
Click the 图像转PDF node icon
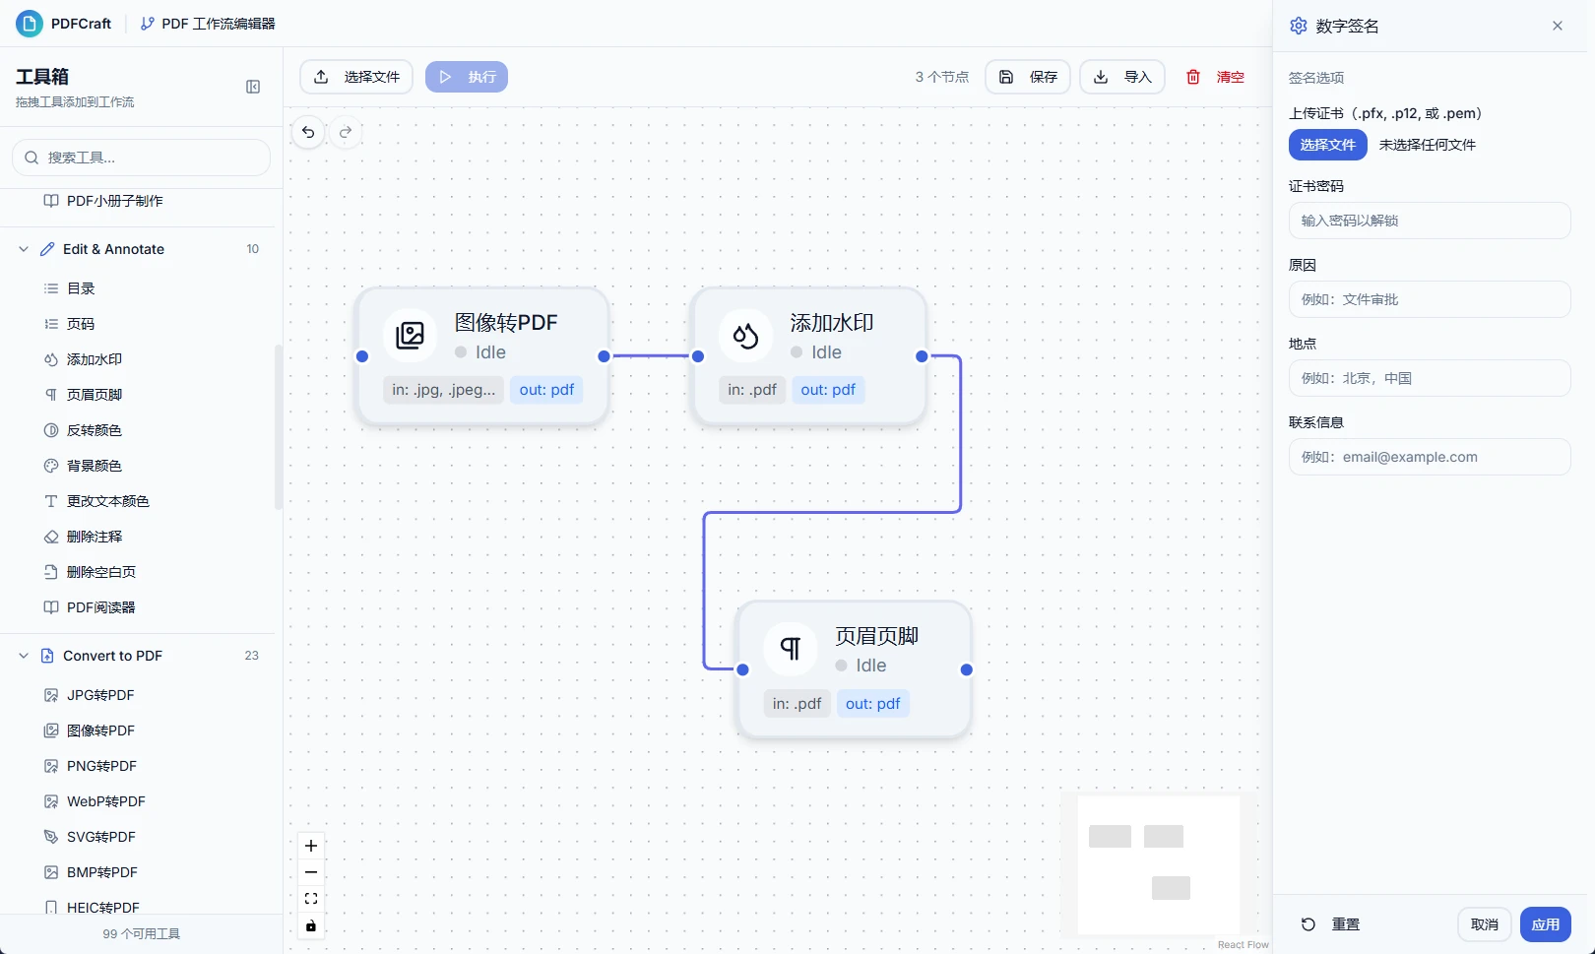click(x=410, y=336)
